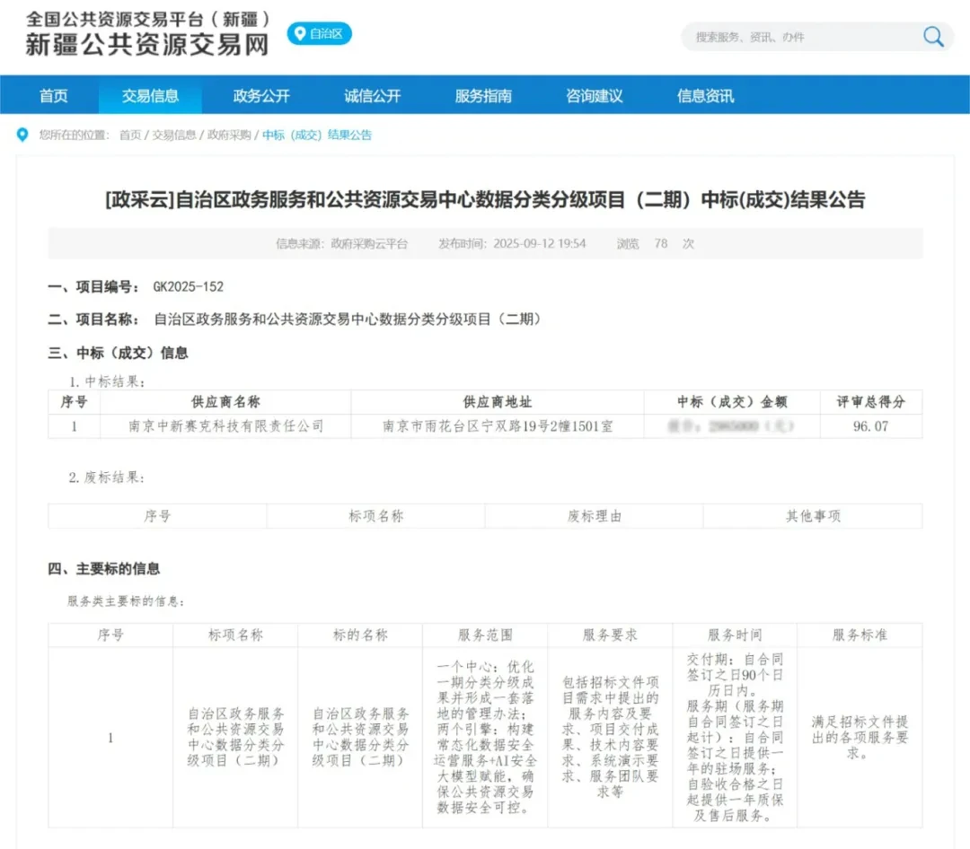Click the search input field

tap(799, 37)
